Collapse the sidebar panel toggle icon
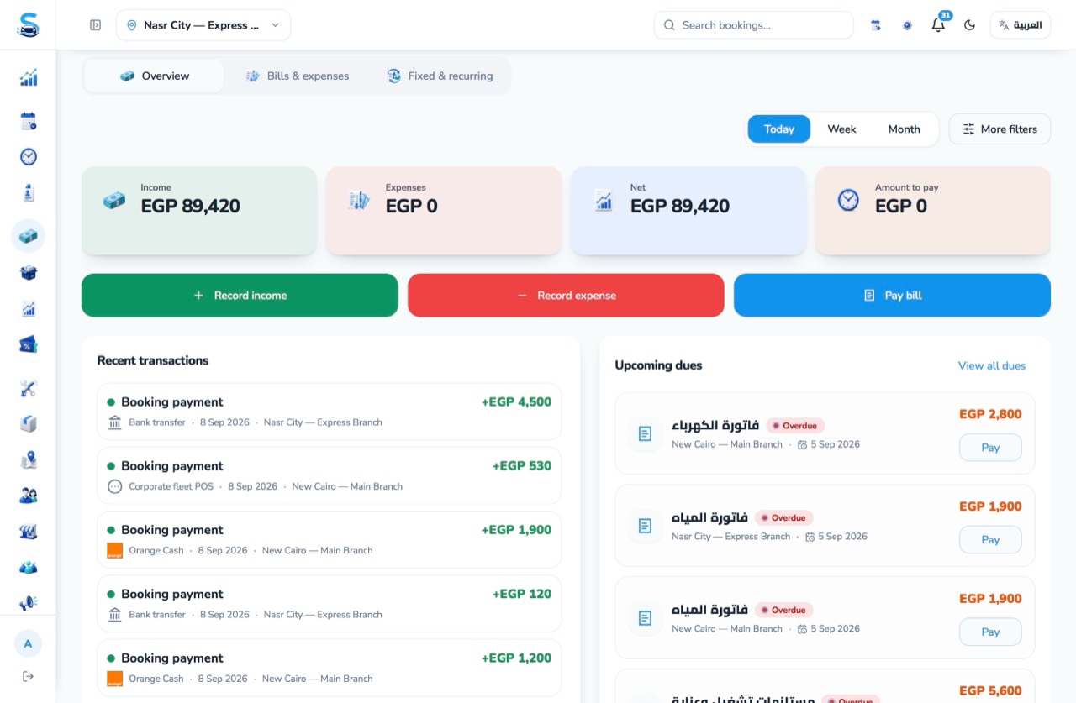1076x703 pixels. [95, 25]
